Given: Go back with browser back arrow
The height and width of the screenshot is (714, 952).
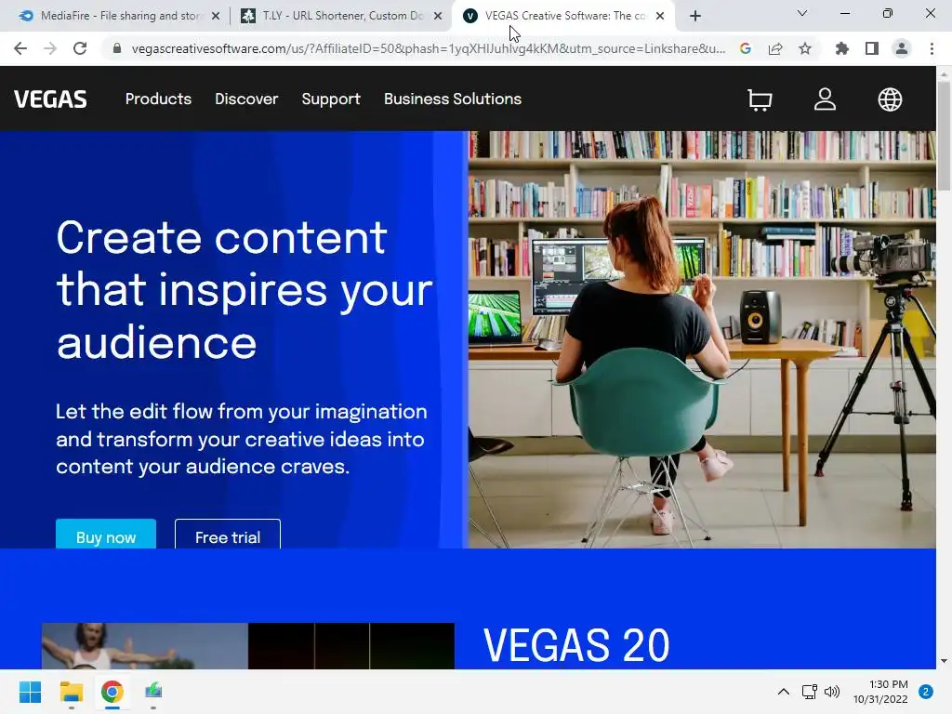Looking at the screenshot, I should [20, 48].
